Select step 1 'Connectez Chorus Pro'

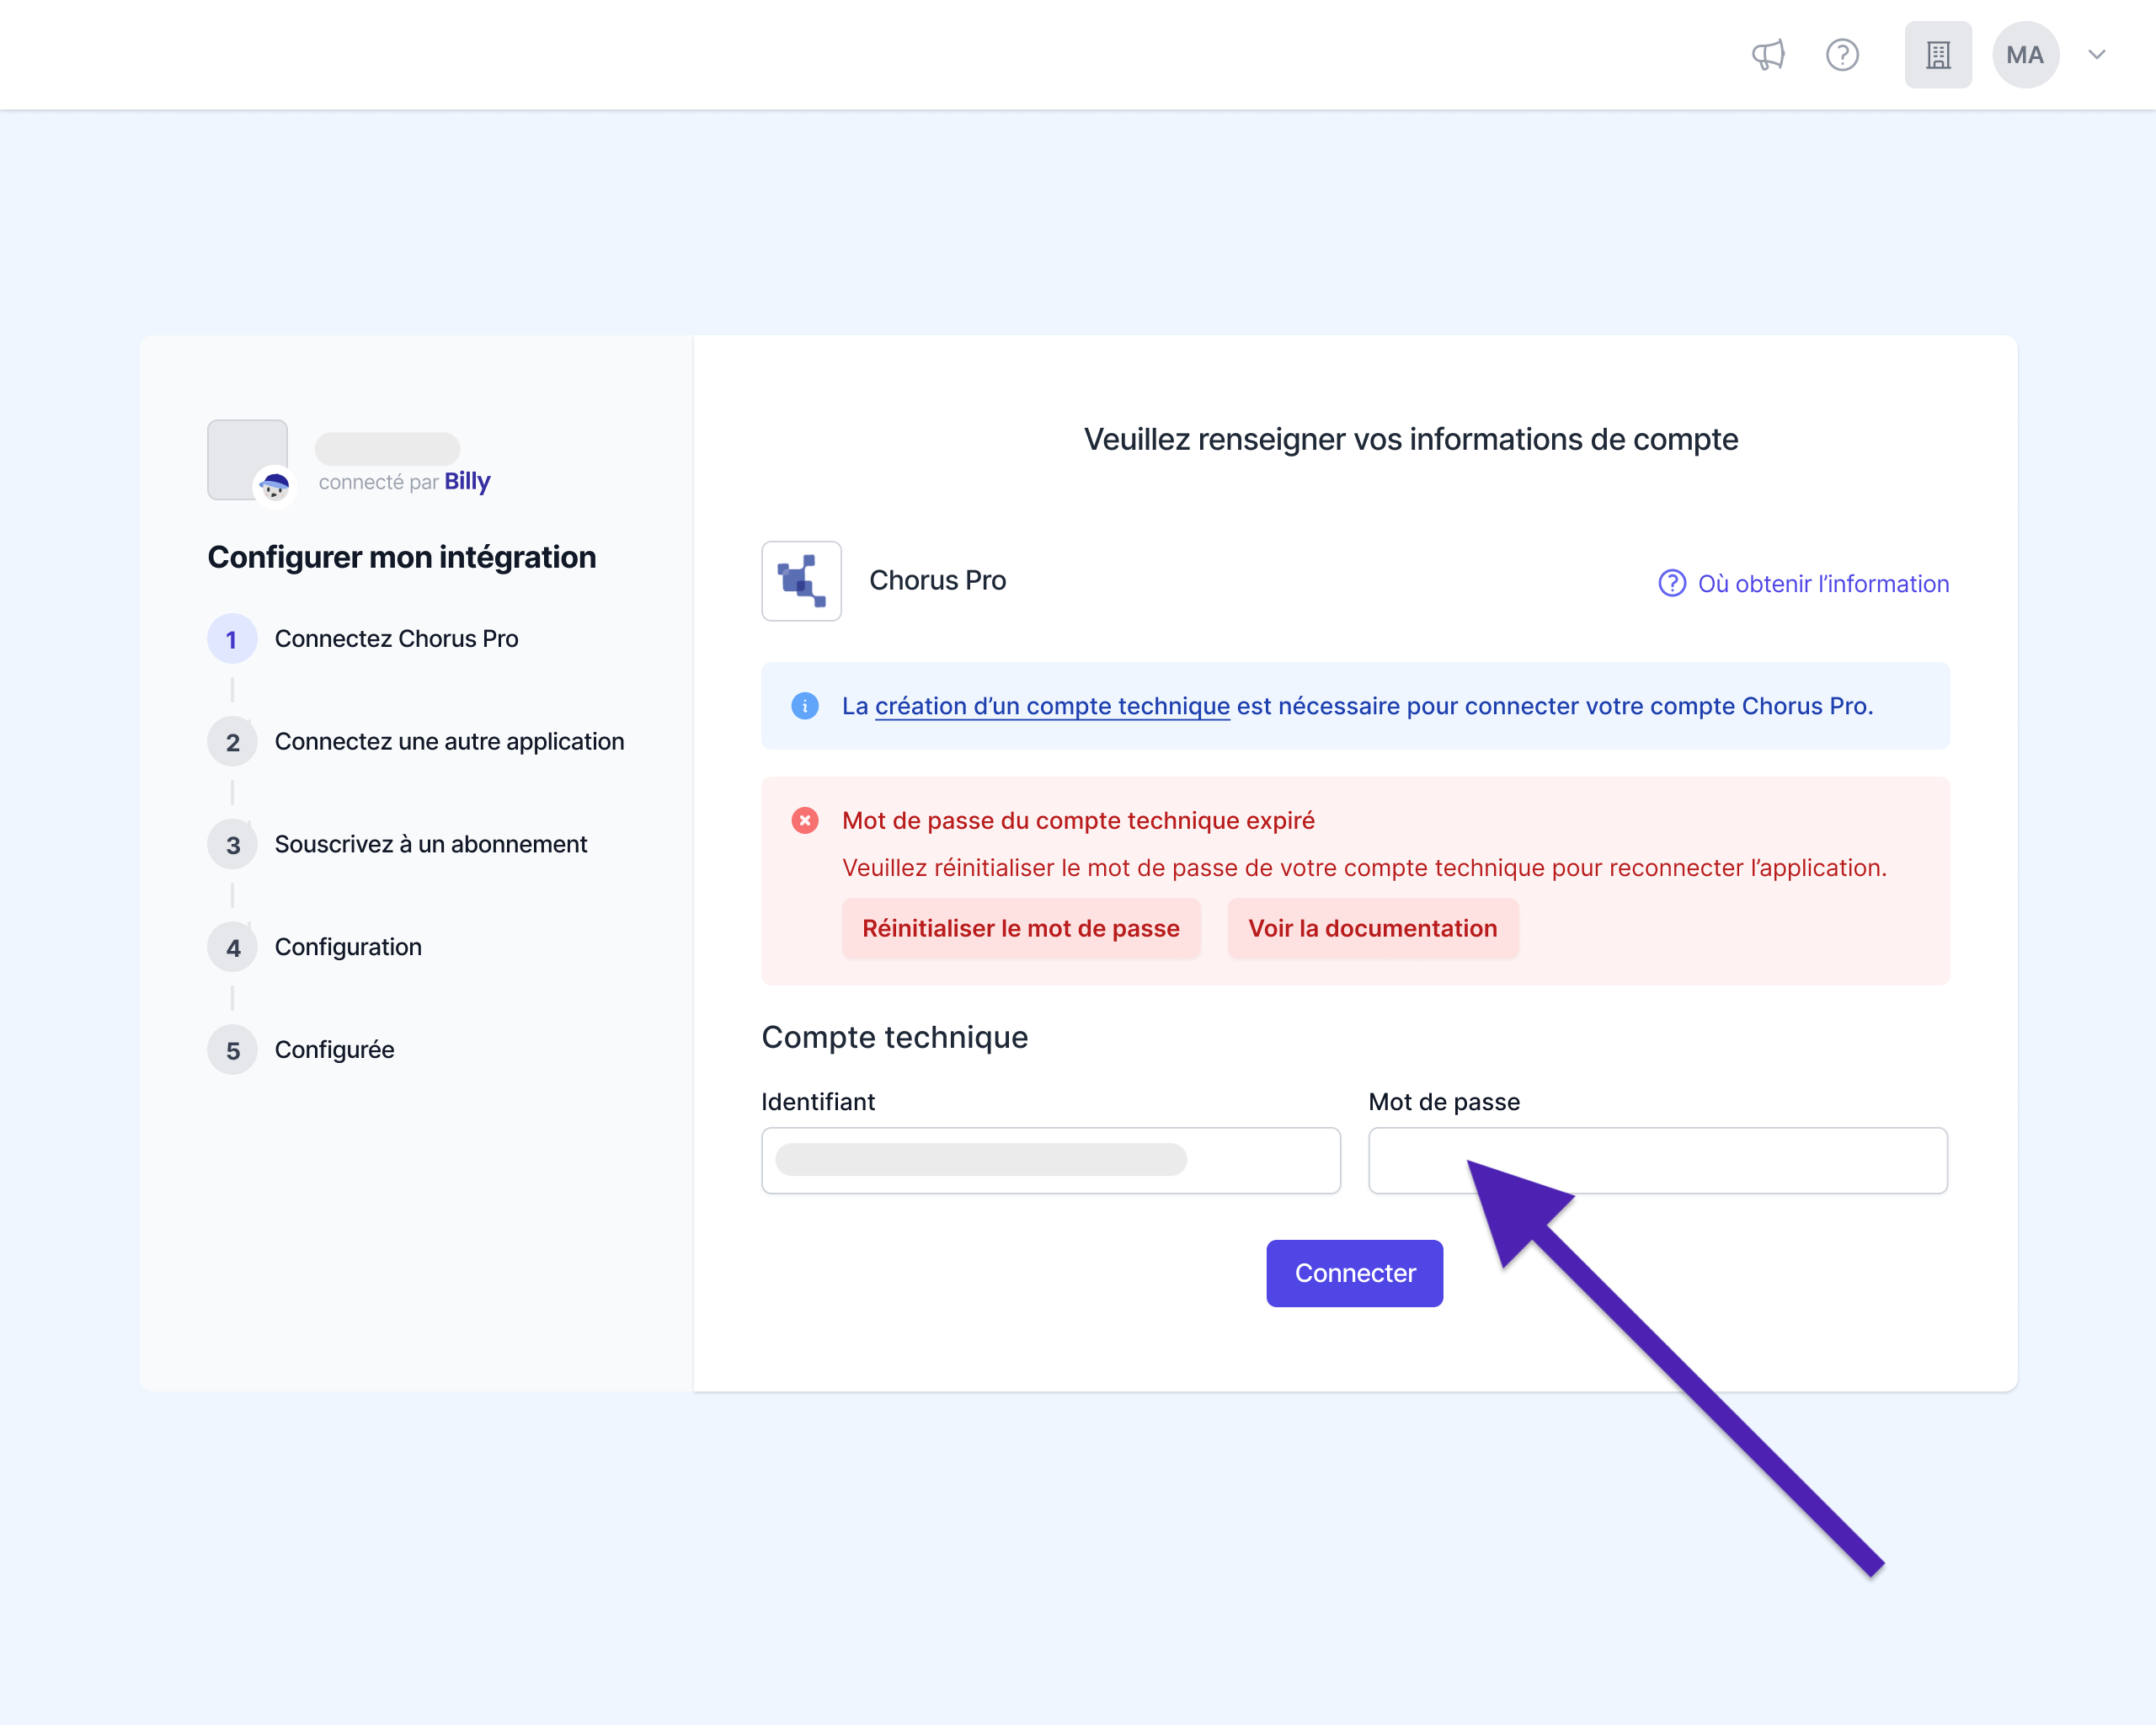[363, 639]
